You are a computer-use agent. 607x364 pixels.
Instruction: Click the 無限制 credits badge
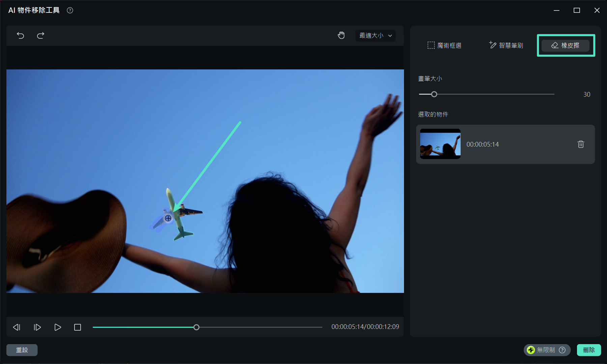pyautogui.click(x=542, y=350)
